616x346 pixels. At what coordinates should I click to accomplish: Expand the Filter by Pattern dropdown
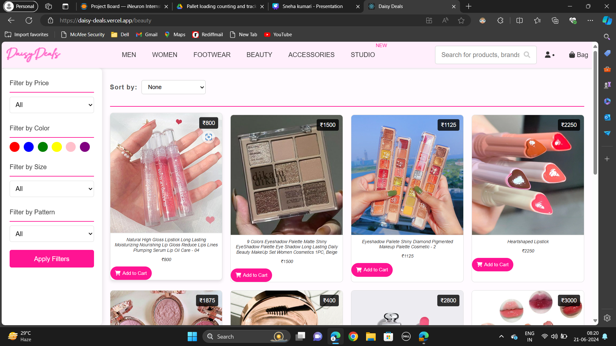point(52,234)
